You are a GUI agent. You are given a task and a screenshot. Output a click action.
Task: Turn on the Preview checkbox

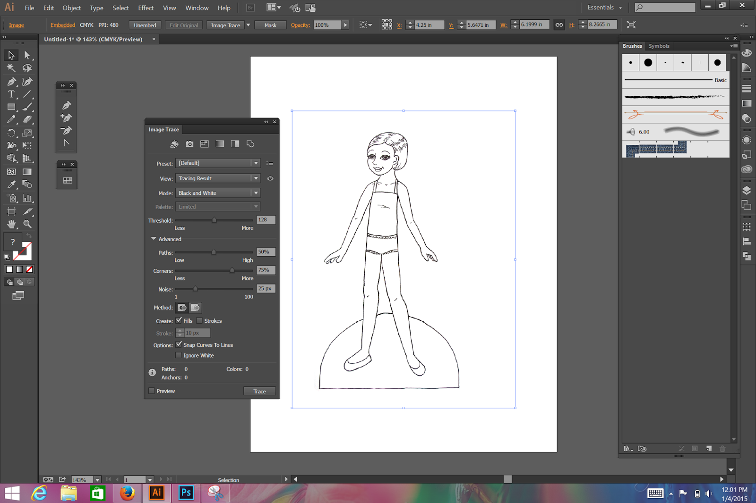(x=152, y=391)
